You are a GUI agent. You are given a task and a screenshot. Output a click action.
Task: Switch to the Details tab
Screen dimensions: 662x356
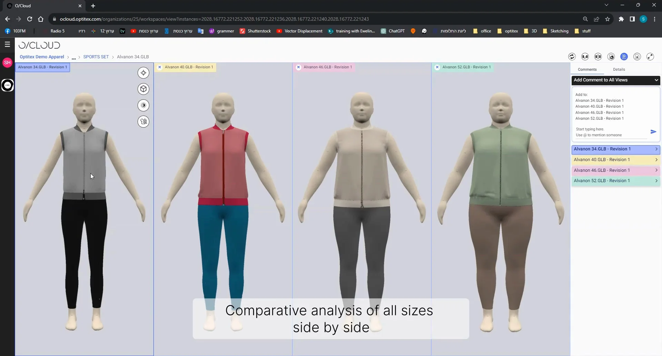coord(619,70)
